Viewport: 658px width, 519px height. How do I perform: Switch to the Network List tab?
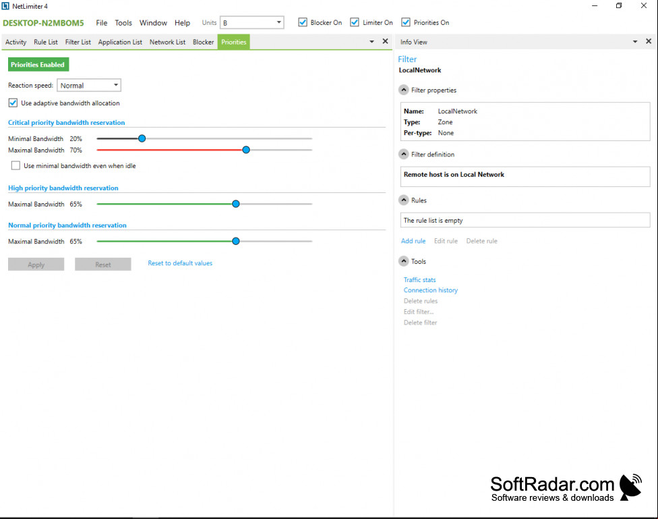[x=167, y=42]
